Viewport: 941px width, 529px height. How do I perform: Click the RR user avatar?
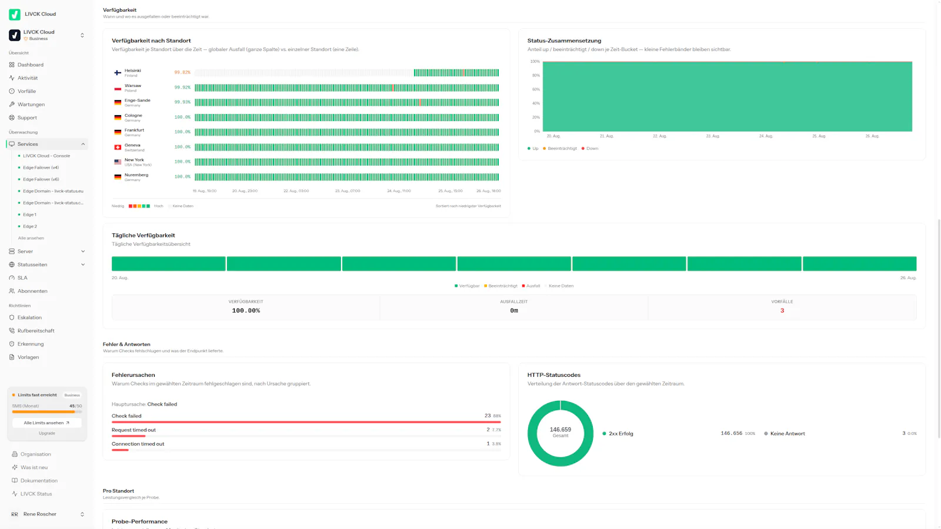(15, 514)
